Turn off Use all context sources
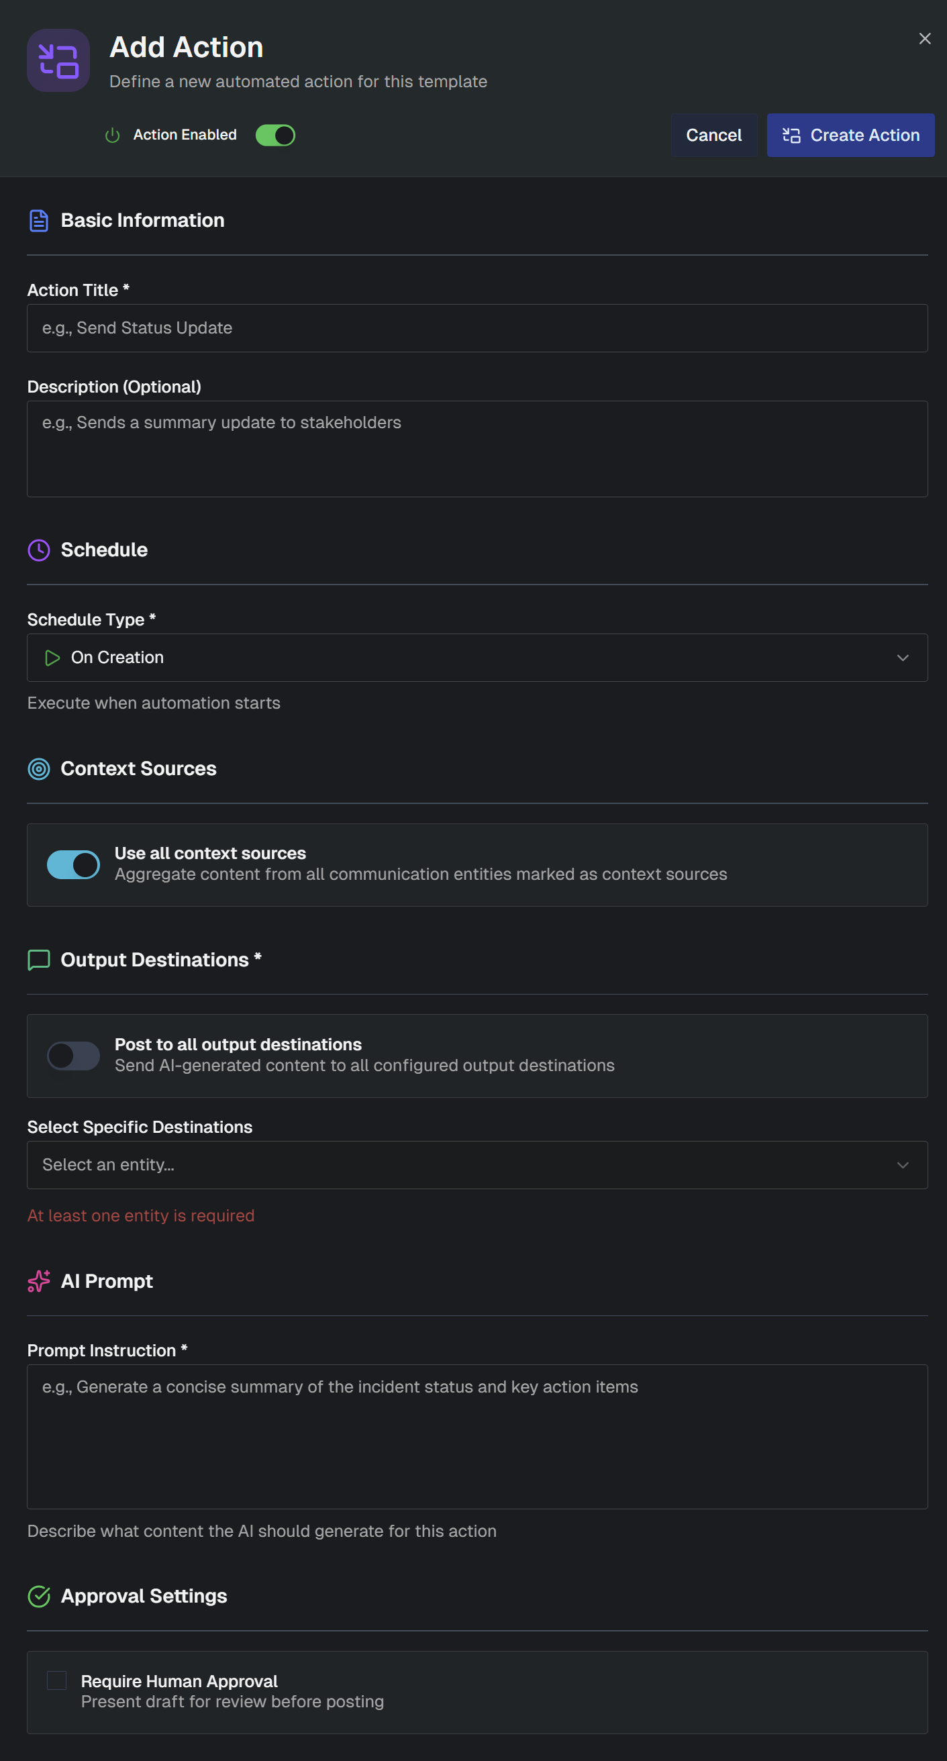 pyautogui.click(x=74, y=864)
